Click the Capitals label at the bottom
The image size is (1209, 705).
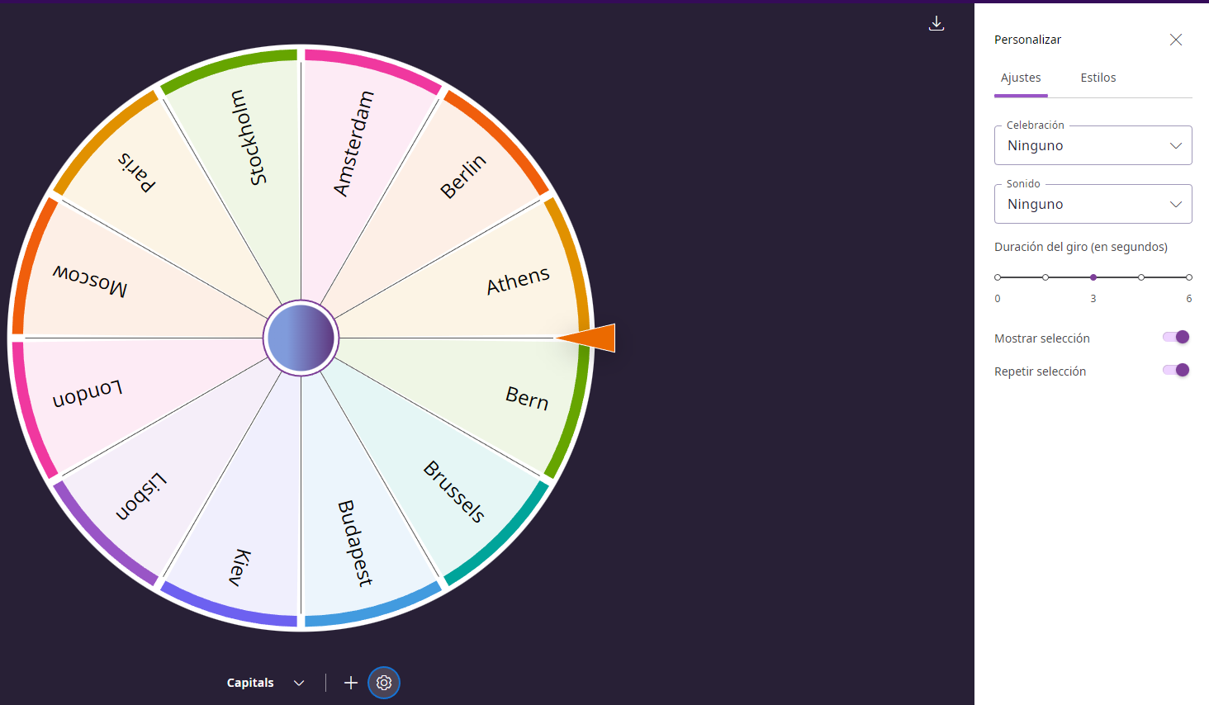tap(249, 683)
